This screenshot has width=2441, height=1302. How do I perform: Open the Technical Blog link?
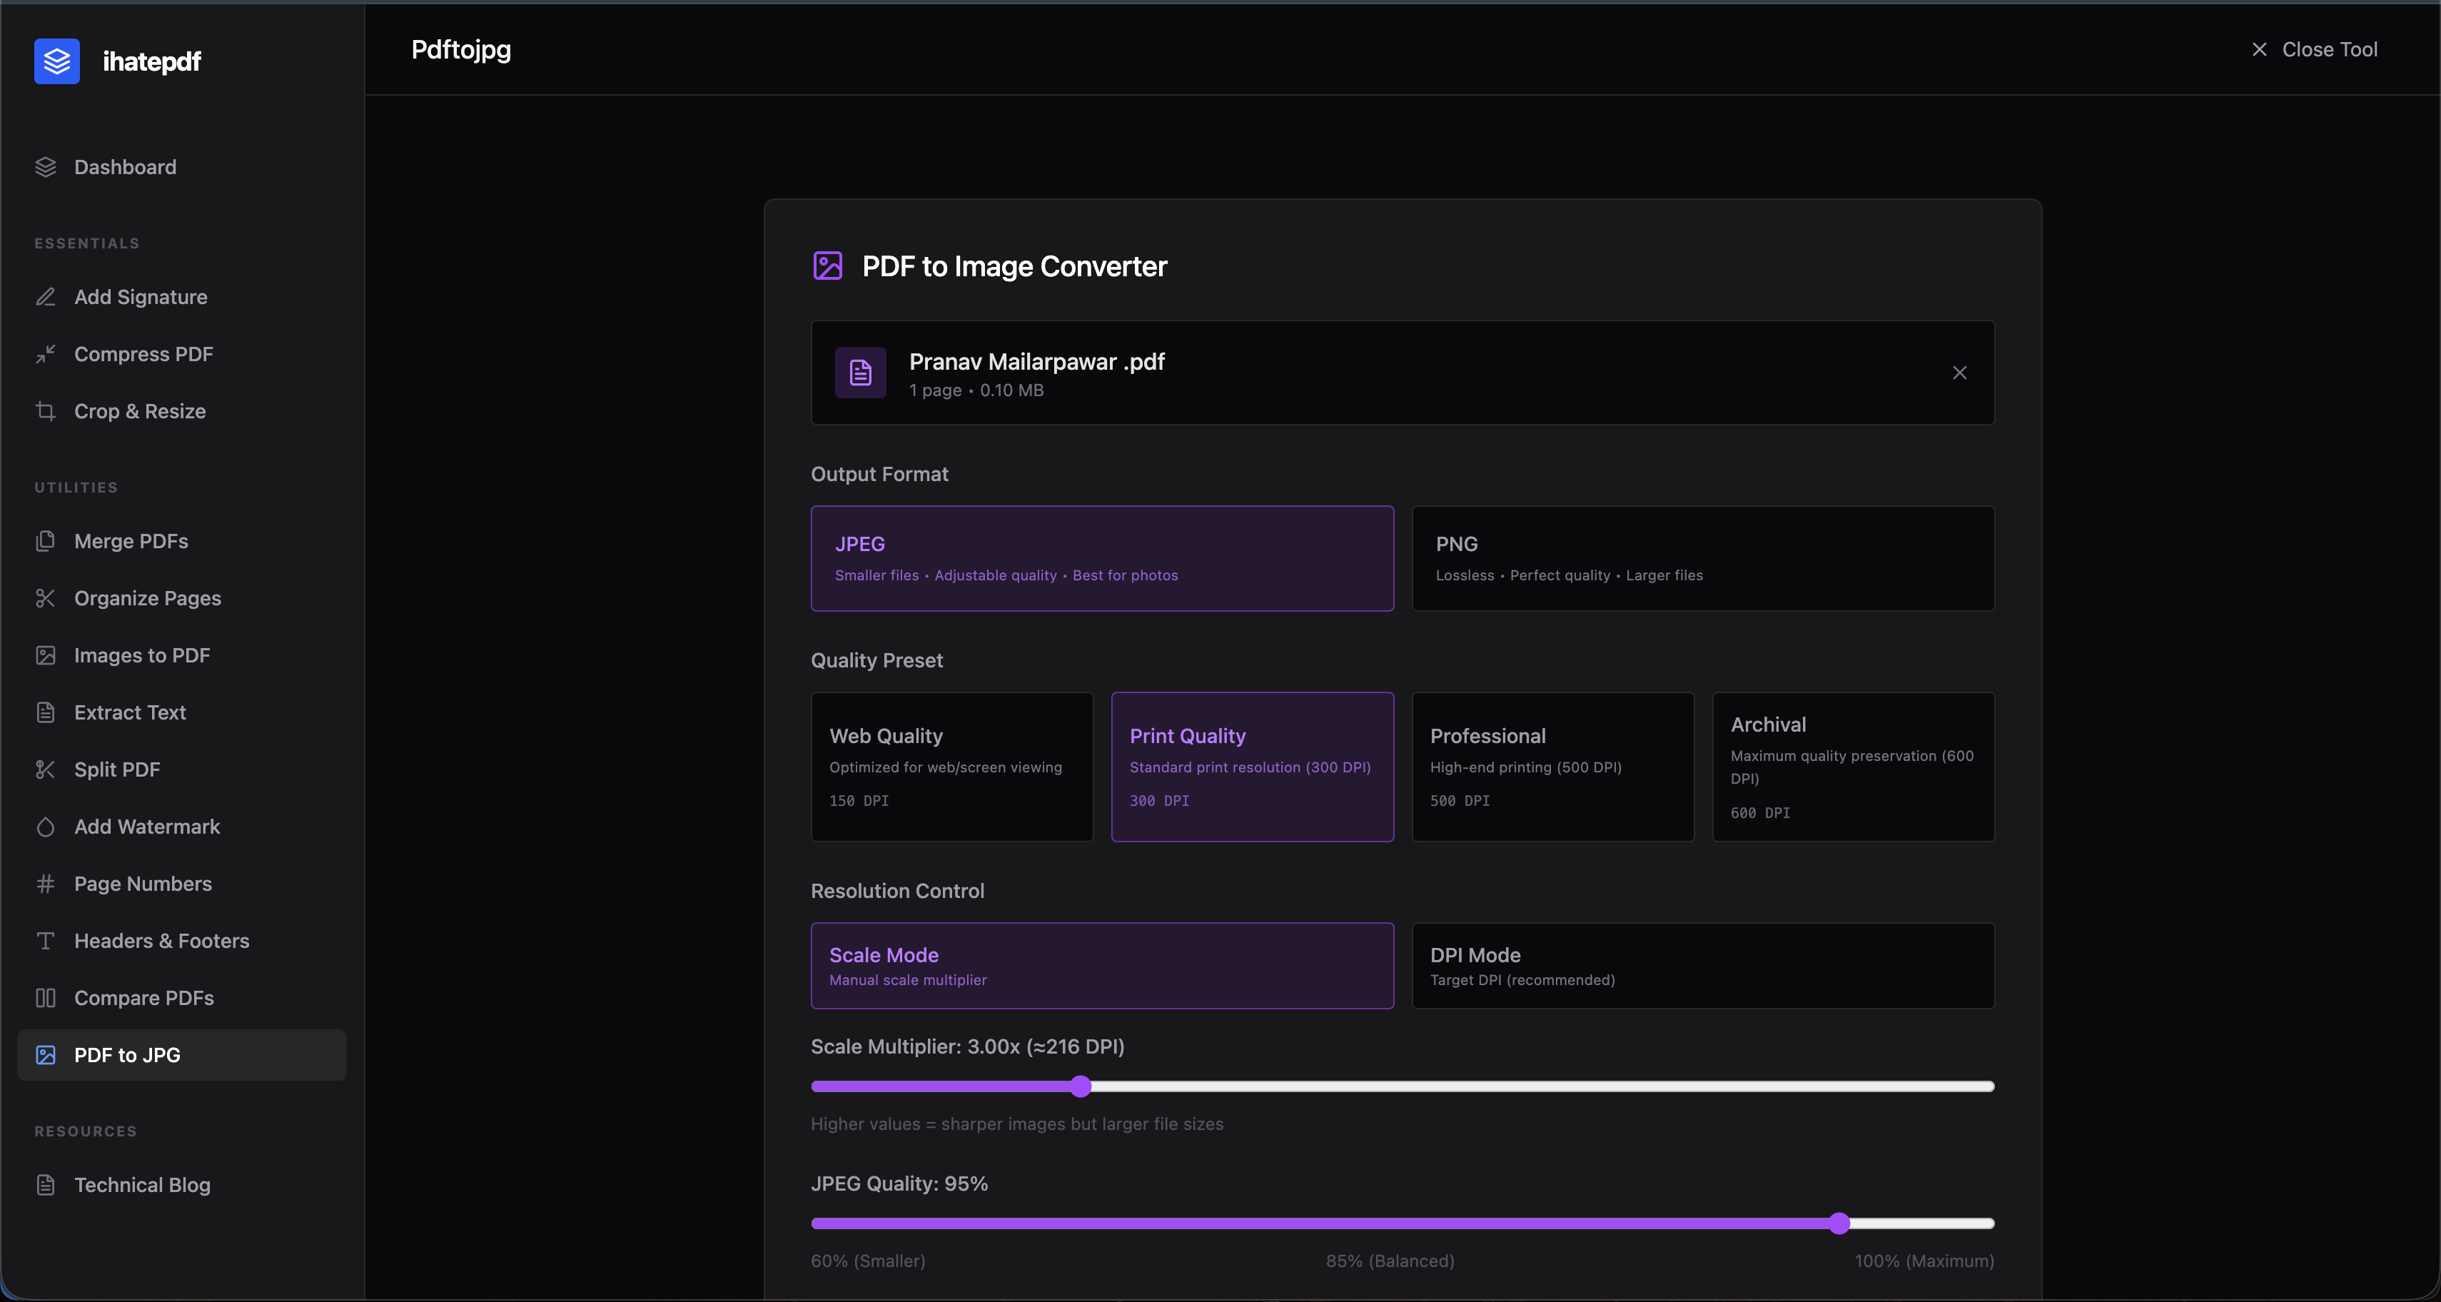pos(142,1184)
